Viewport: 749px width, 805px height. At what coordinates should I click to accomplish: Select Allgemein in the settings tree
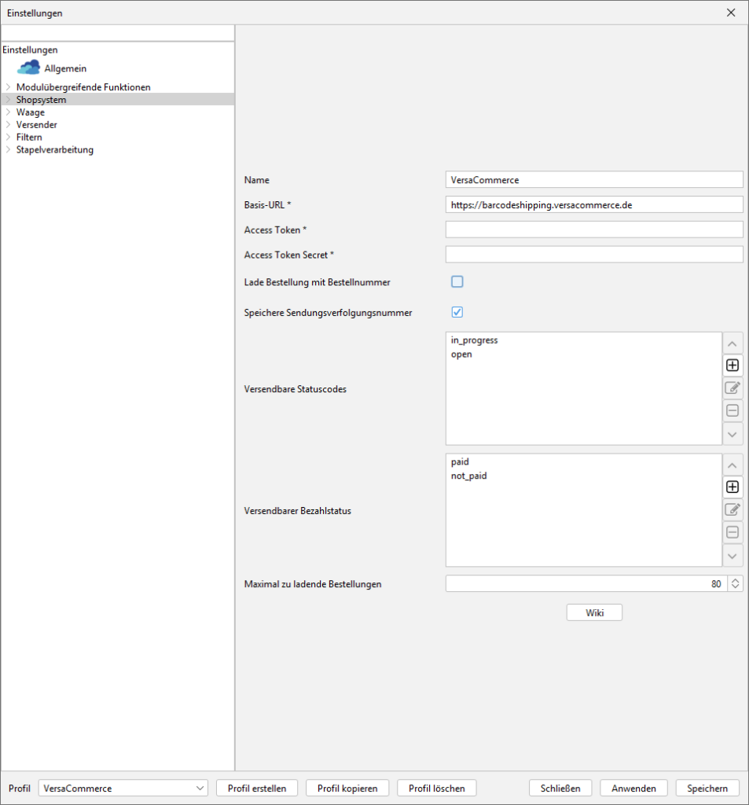pos(64,68)
